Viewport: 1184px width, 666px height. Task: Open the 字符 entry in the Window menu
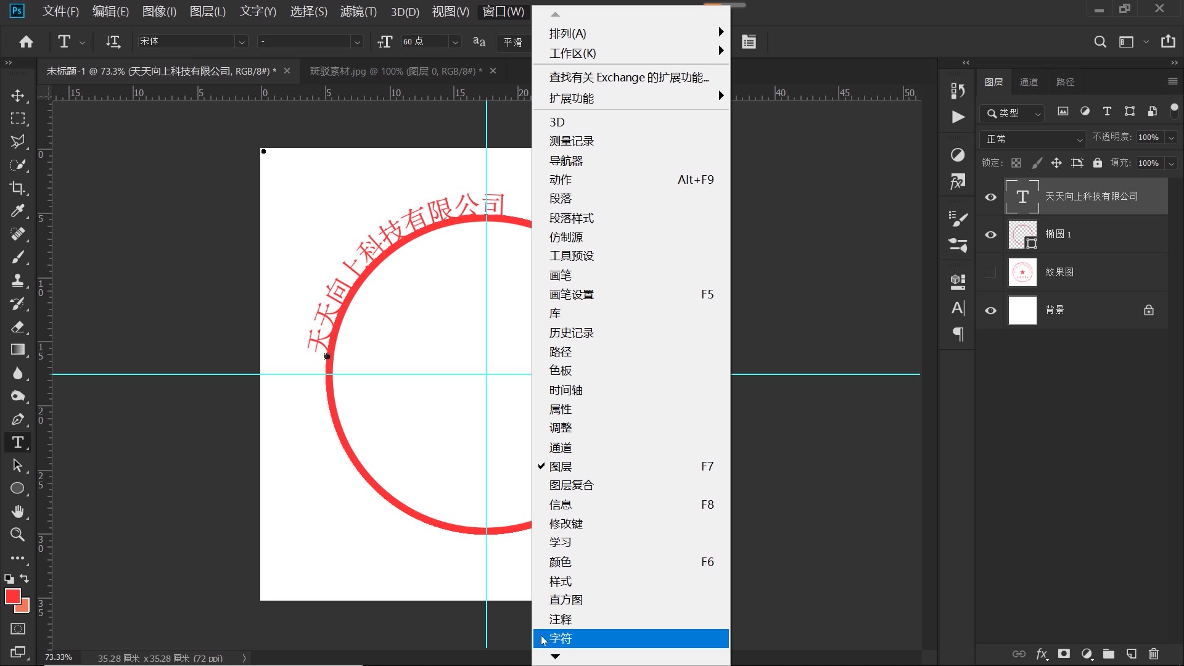[x=561, y=638]
